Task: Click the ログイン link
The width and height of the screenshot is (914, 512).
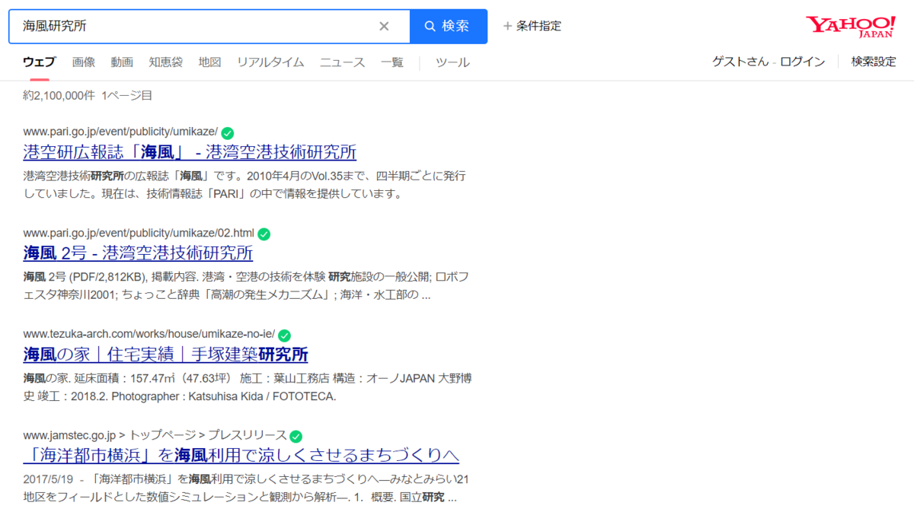Action: pyautogui.click(x=802, y=62)
